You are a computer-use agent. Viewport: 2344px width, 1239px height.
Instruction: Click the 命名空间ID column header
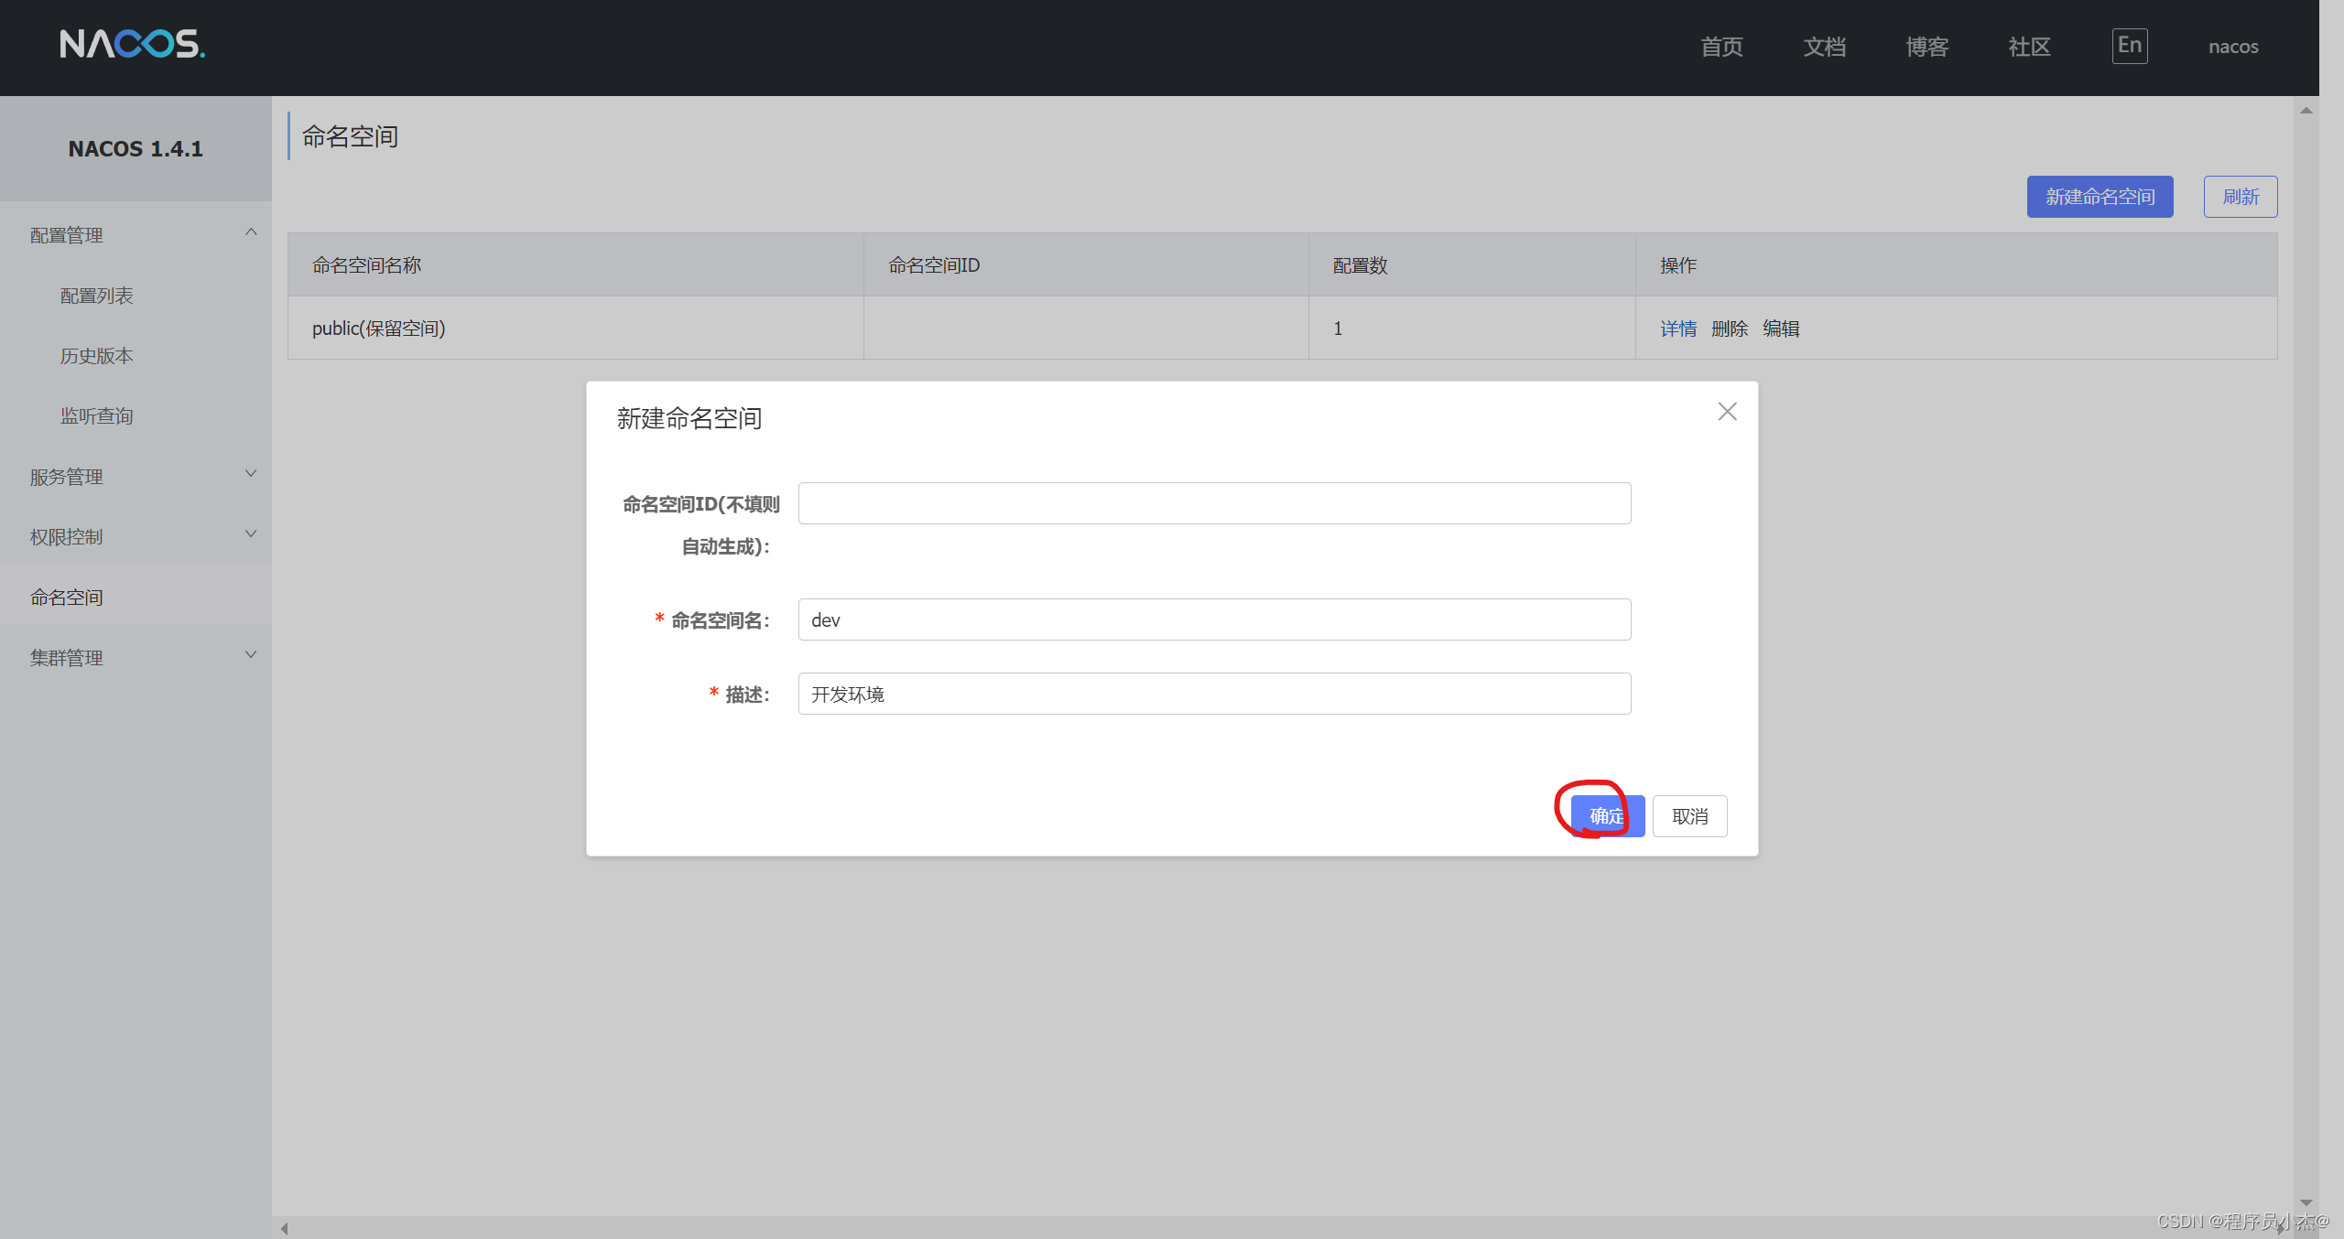(1086, 264)
